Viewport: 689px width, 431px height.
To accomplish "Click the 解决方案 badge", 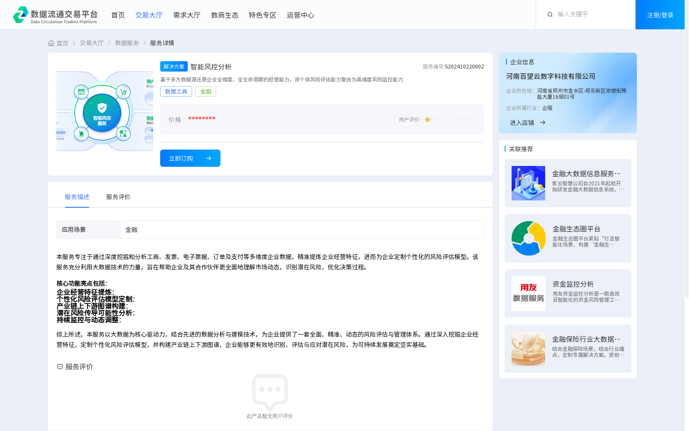I will [174, 66].
